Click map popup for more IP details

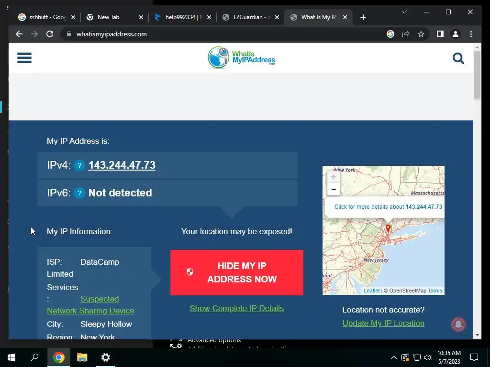coord(388,207)
